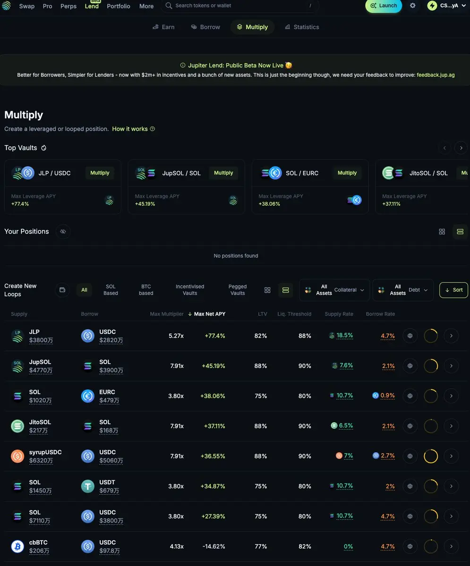The height and width of the screenshot is (566, 470).
Task: Switch to the Statistics tab
Action: tap(302, 27)
